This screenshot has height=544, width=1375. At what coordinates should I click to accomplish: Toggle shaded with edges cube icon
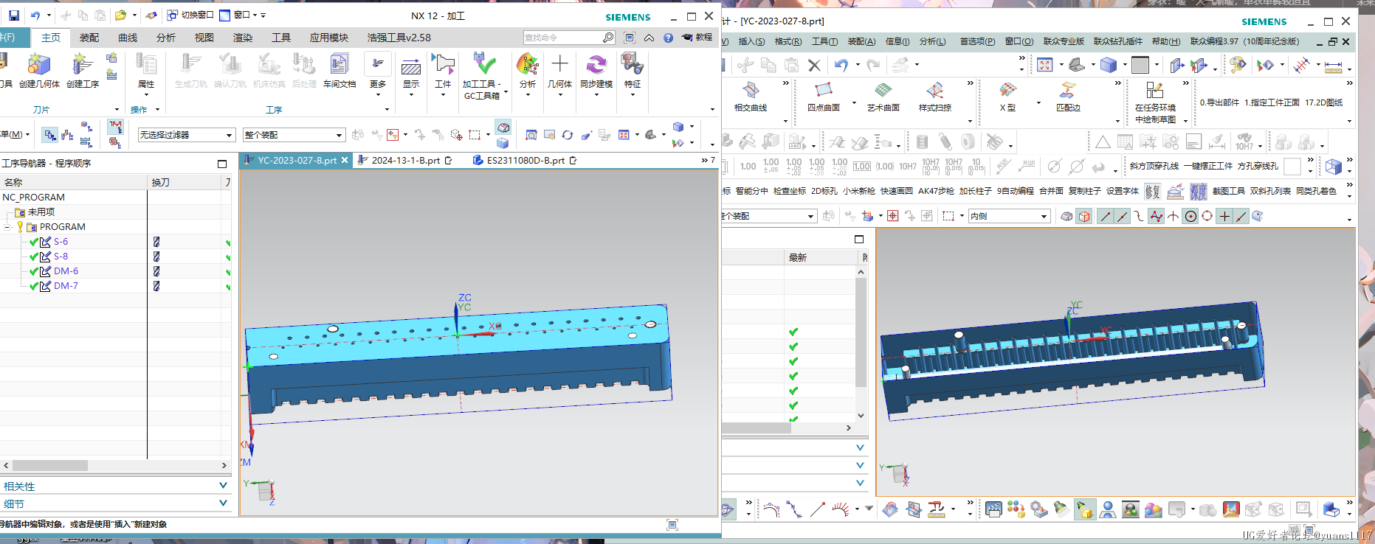click(1083, 216)
